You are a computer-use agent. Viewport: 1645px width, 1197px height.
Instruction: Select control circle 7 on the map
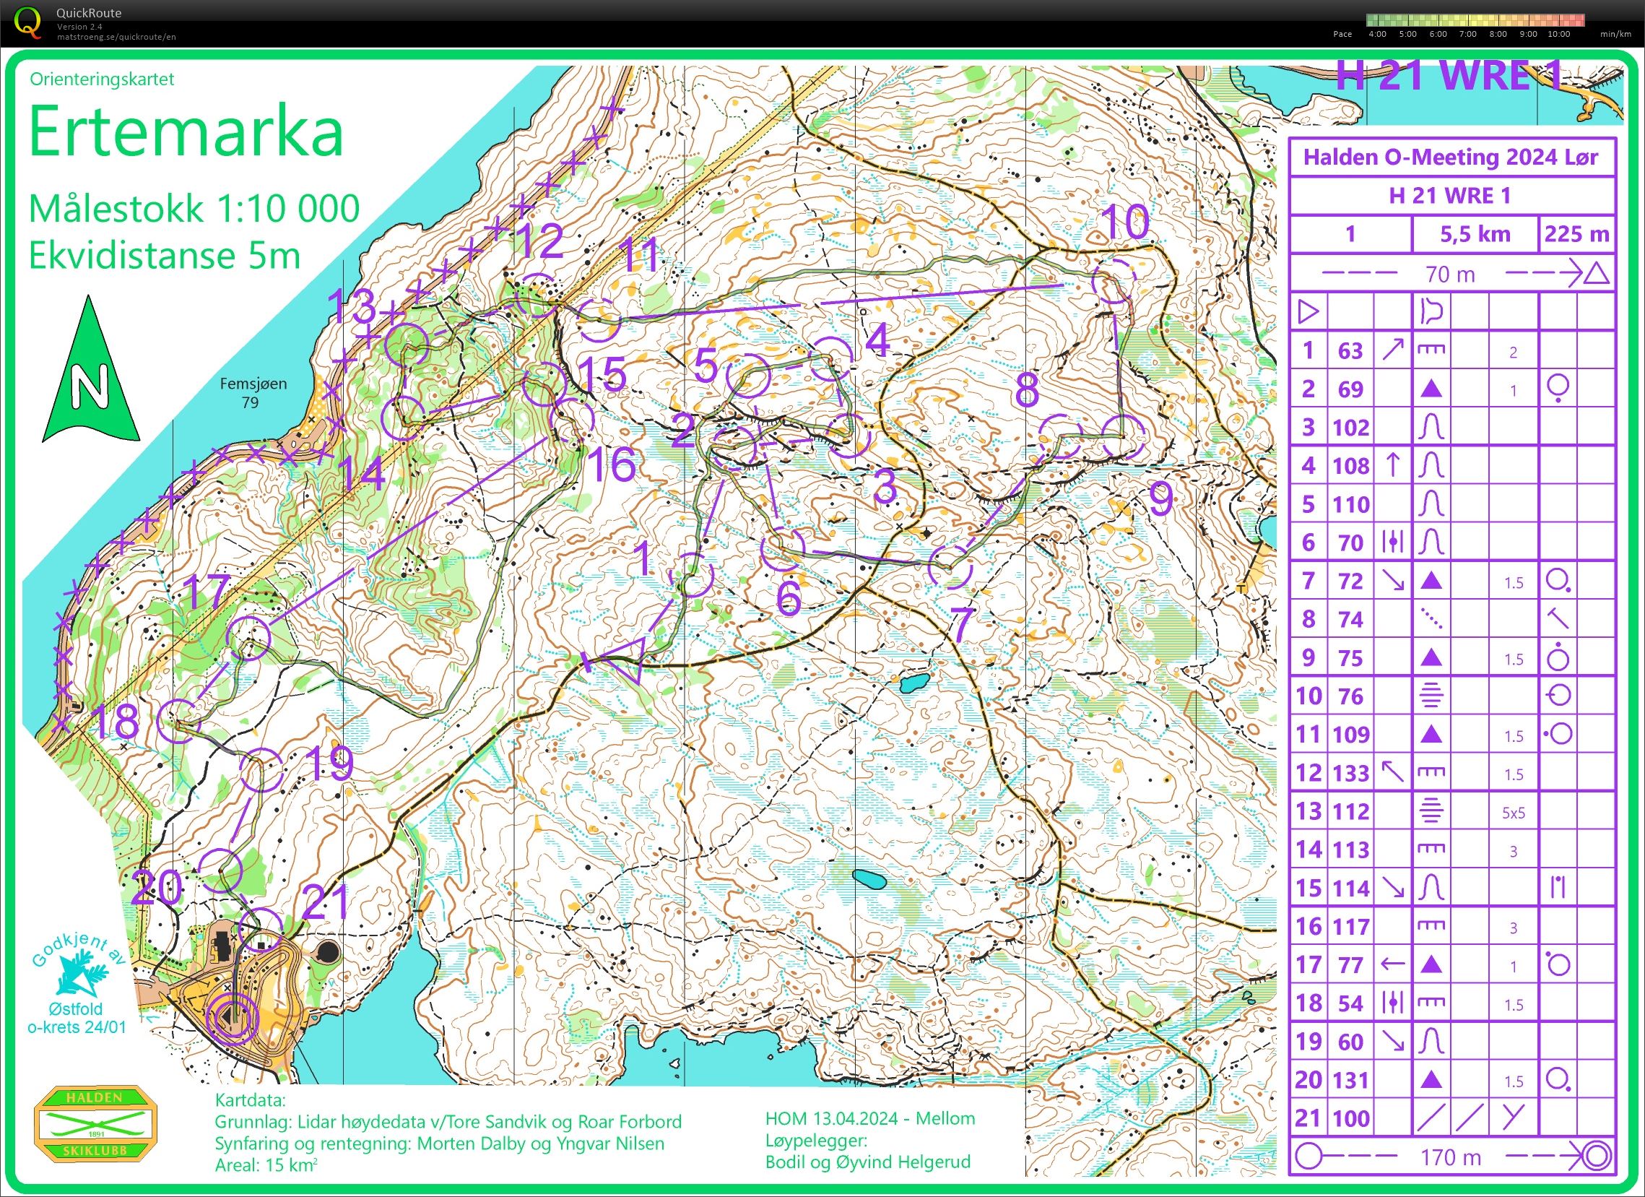pos(951,566)
